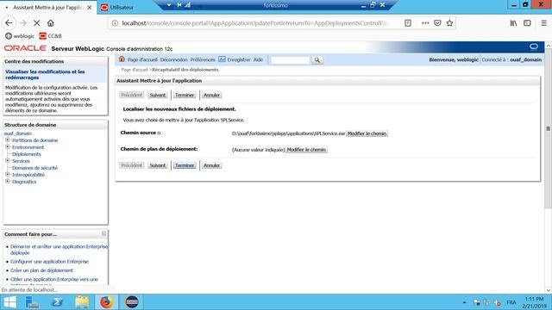Viewport: 552px width, 310px height.
Task: Modify the Chemin source path
Action: tap(367, 133)
